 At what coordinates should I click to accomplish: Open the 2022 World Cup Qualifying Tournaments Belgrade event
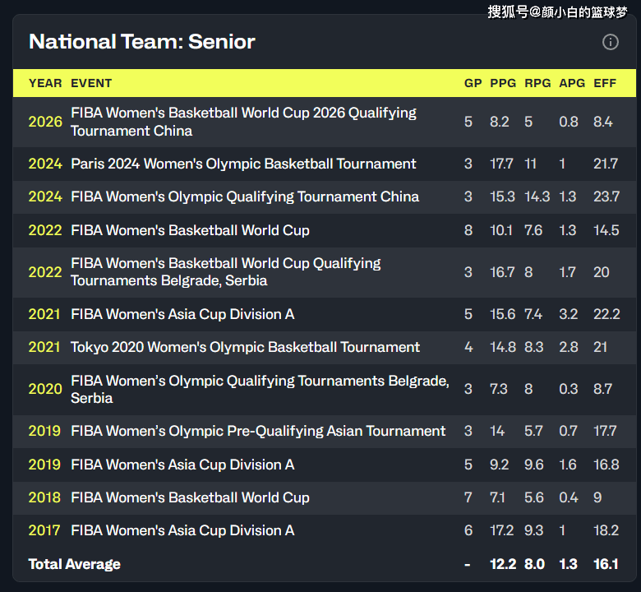pyautogui.click(x=226, y=271)
